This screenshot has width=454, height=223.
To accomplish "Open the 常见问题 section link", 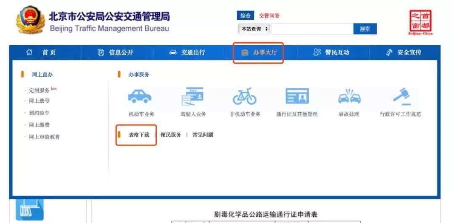I will point(203,135).
